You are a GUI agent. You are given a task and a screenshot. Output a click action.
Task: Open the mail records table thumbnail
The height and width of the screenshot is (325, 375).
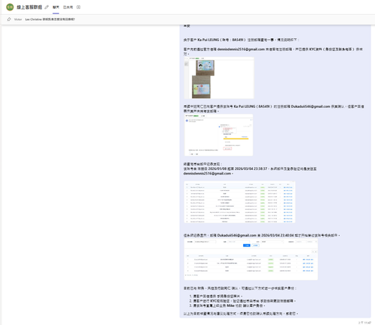click(239, 202)
